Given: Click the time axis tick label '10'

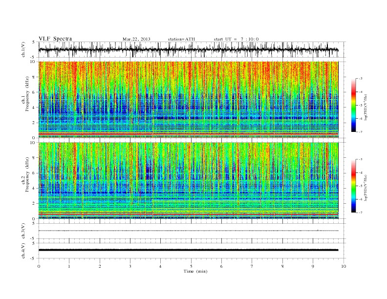Looking at the screenshot, I should (x=344, y=266).
